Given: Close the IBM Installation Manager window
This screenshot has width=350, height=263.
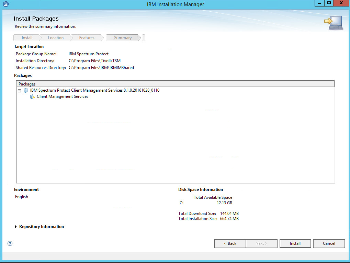Looking at the screenshot, I should (x=341, y=3).
